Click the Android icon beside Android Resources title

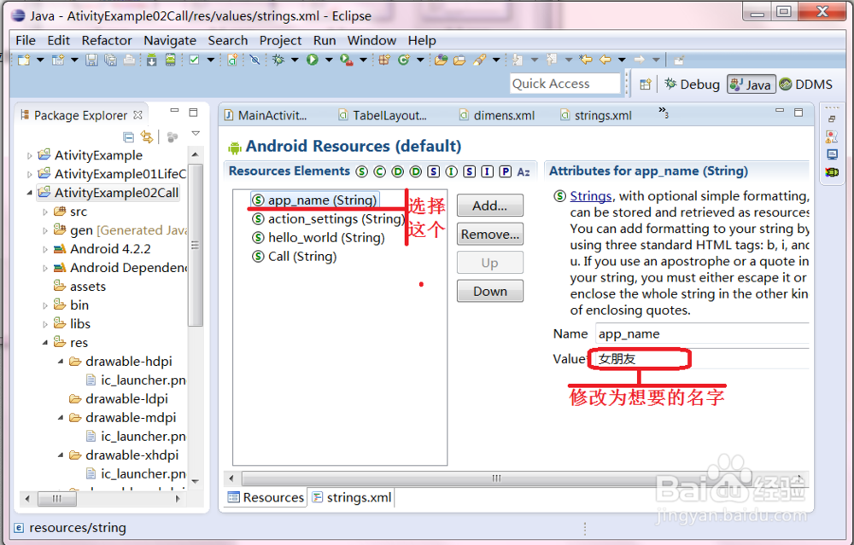(x=235, y=148)
